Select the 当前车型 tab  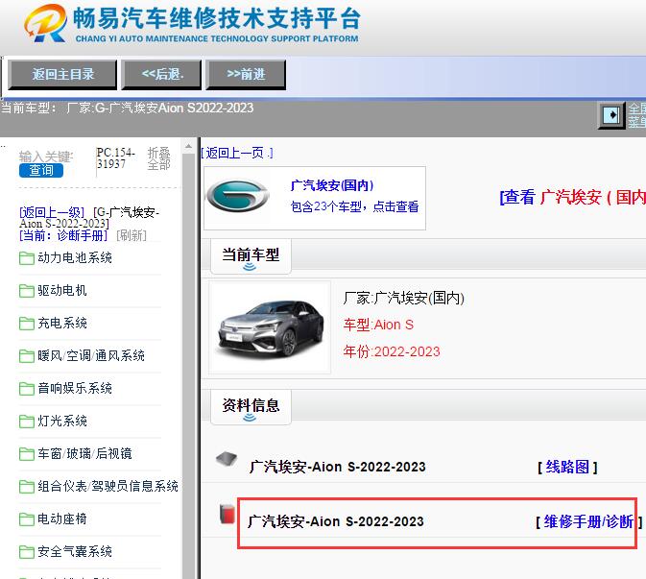(x=251, y=255)
